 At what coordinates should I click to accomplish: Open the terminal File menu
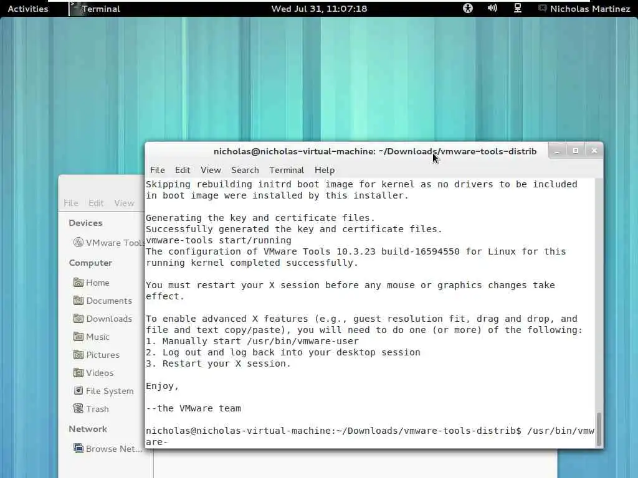coord(158,170)
